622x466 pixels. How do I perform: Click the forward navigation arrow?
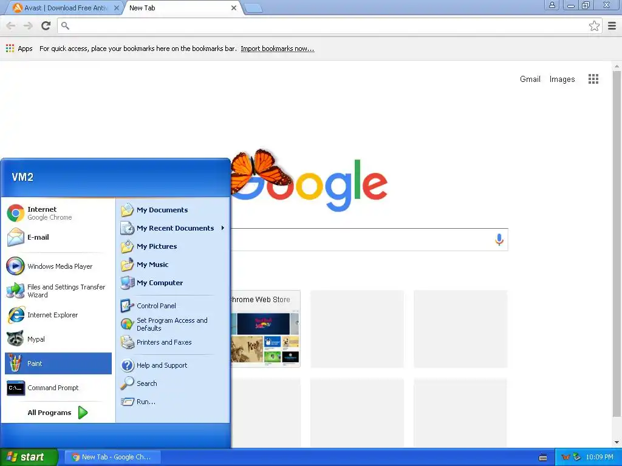tap(28, 25)
